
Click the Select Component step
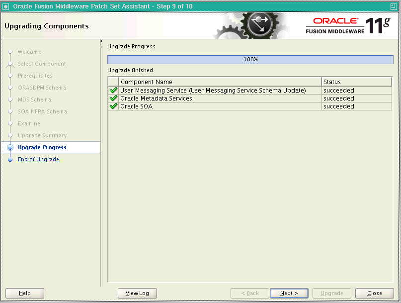click(x=42, y=64)
